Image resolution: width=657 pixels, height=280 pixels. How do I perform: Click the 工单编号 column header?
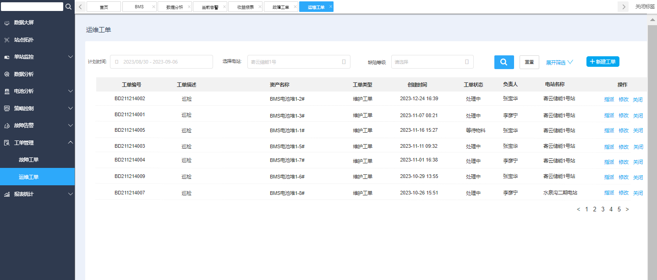point(131,85)
